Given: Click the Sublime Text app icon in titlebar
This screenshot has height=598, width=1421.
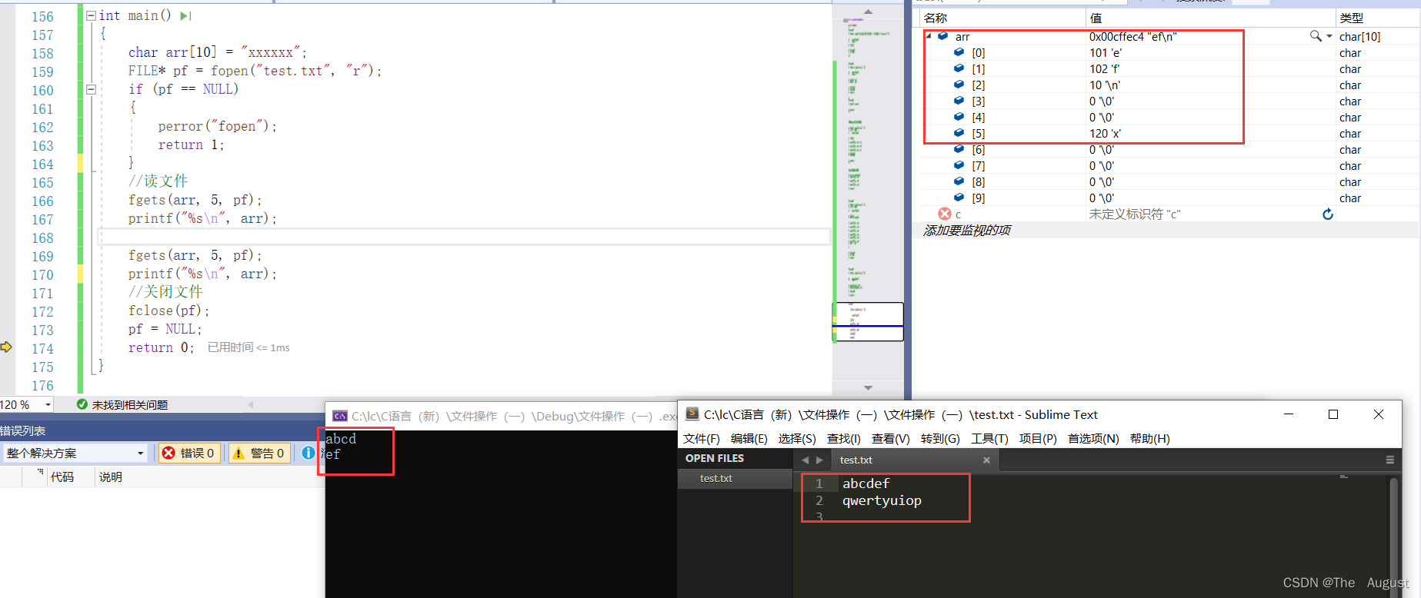Looking at the screenshot, I should [x=692, y=414].
